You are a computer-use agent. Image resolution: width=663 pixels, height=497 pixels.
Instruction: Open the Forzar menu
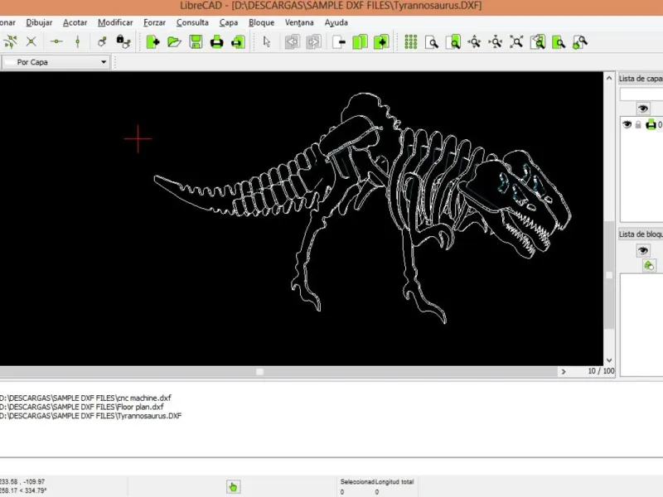coord(154,22)
